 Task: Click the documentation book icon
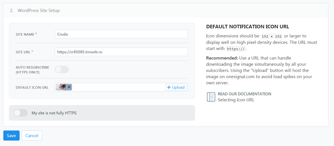click(211, 97)
